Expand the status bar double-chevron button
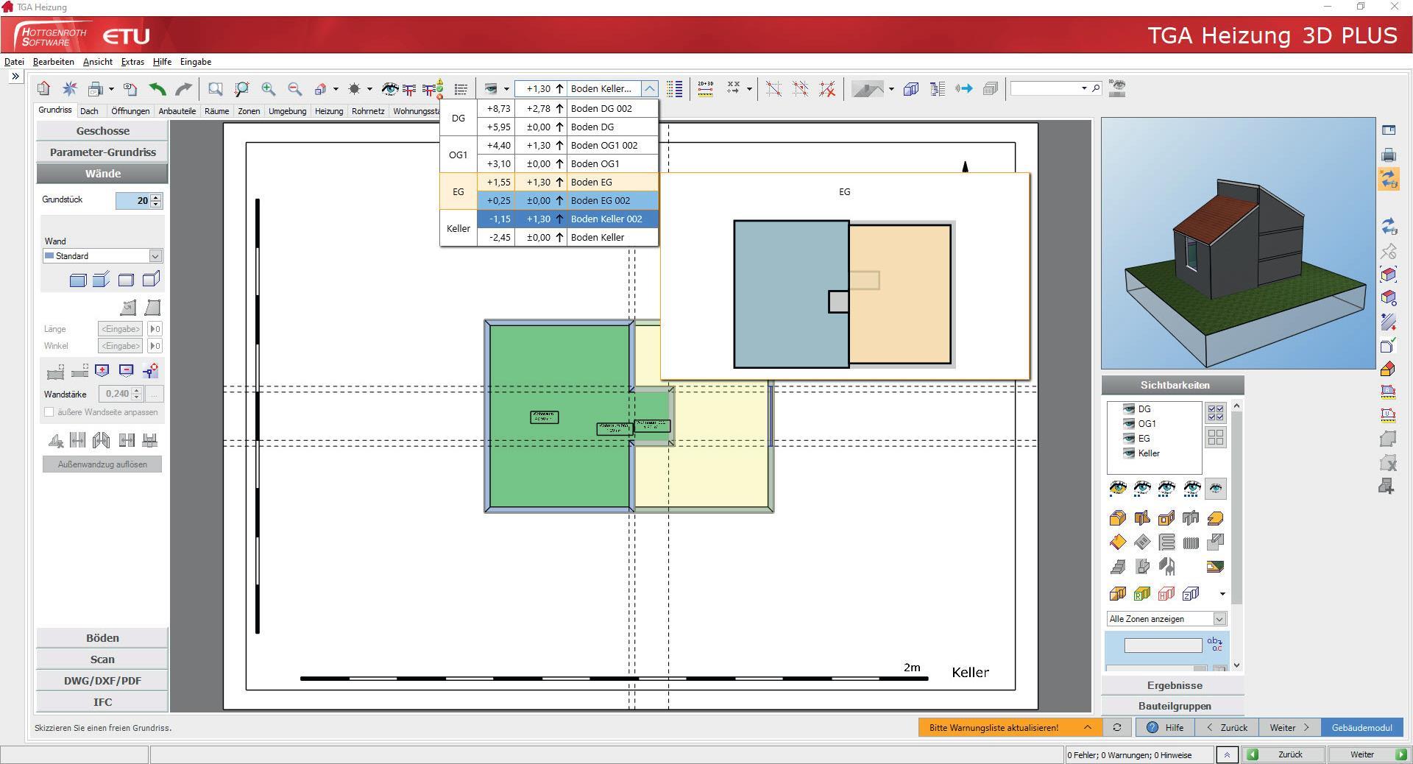 (x=1227, y=754)
